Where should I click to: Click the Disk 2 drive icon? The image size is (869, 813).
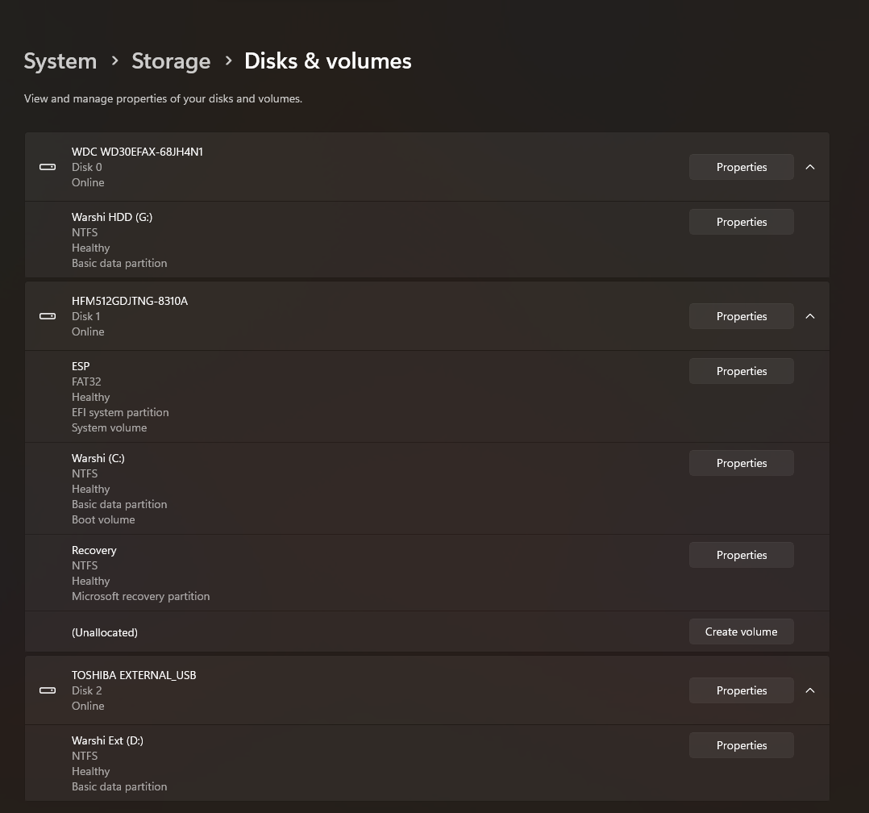click(x=48, y=690)
